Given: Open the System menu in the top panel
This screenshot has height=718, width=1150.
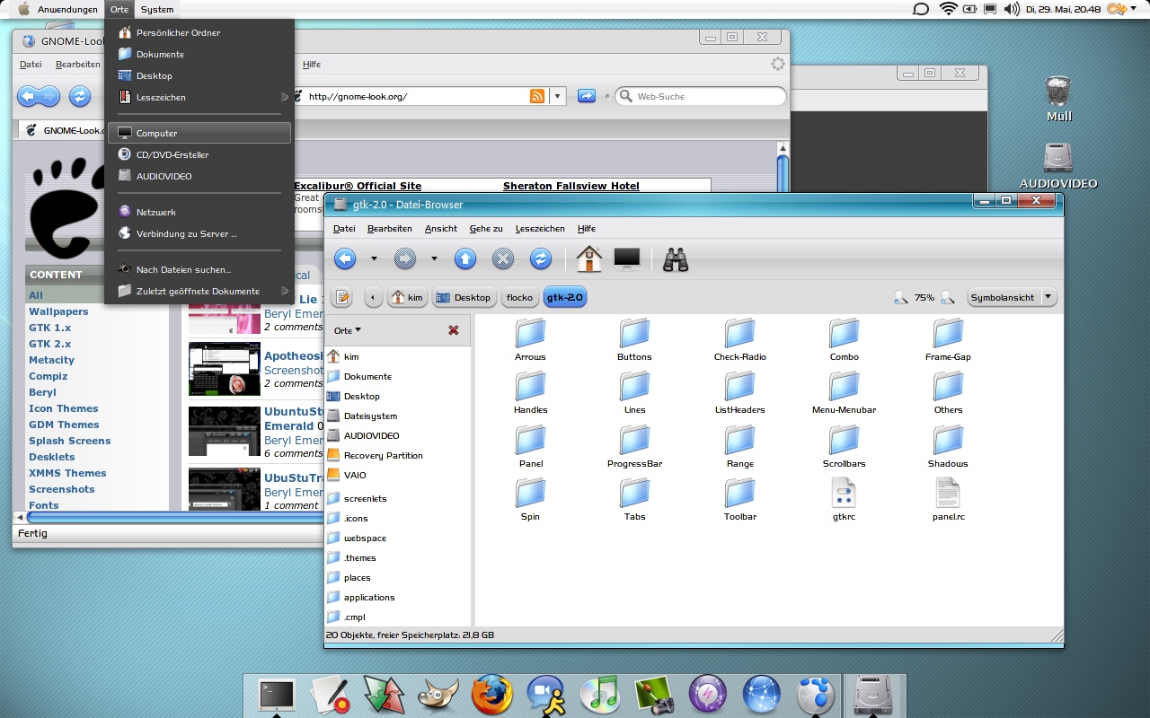Looking at the screenshot, I should pos(157,9).
